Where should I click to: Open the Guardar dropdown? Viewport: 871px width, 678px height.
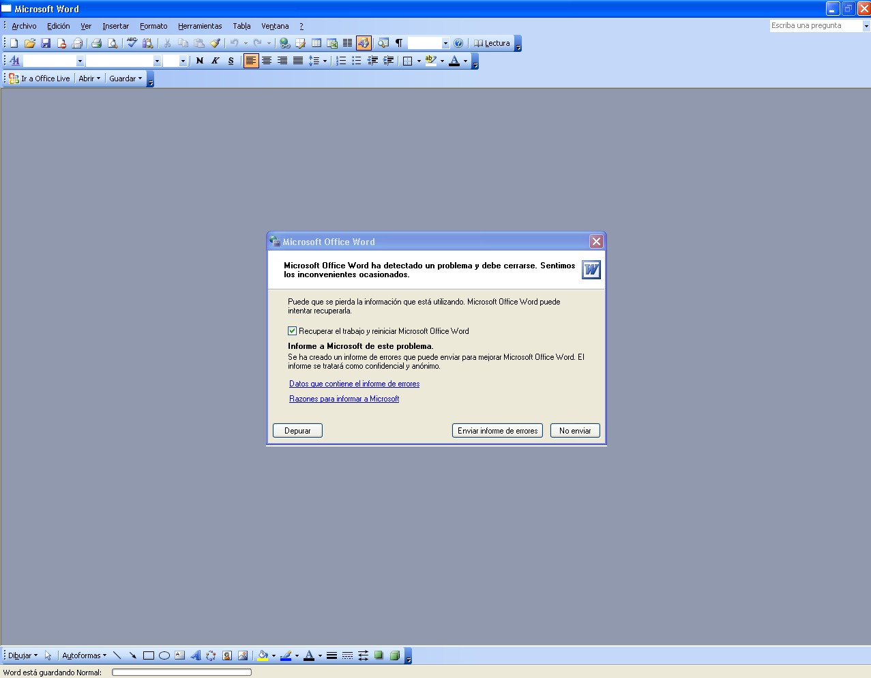126,79
